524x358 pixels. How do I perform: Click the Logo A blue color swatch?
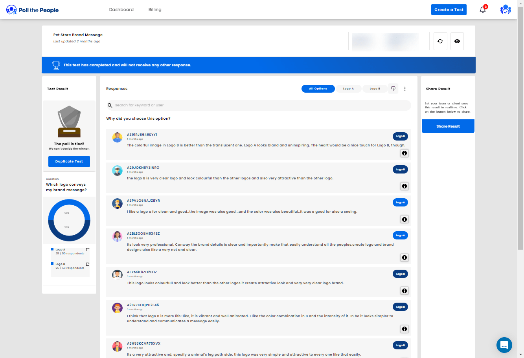click(x=52, y=249)
